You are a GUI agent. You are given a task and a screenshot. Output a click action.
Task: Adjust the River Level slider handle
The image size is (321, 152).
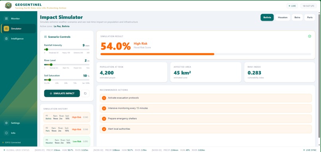coord(51,65)
